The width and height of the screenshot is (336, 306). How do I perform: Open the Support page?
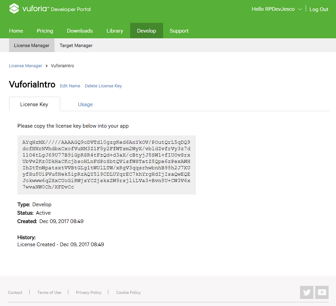coord(179,31)
